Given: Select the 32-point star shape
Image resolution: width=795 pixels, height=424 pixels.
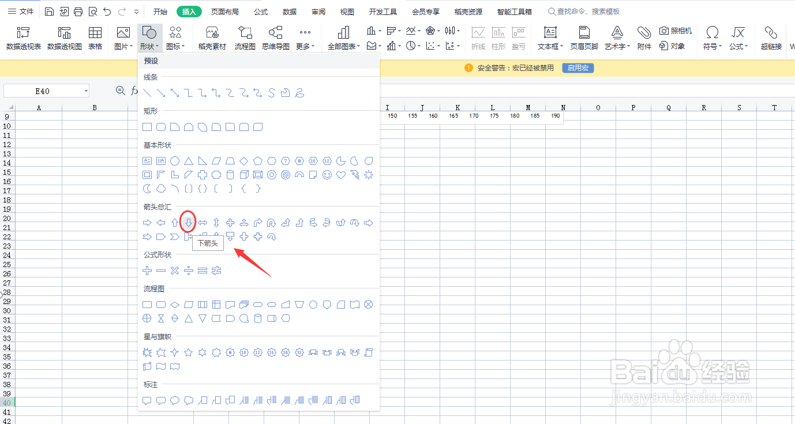Looking at the screenshot, I should click(299, 352).
